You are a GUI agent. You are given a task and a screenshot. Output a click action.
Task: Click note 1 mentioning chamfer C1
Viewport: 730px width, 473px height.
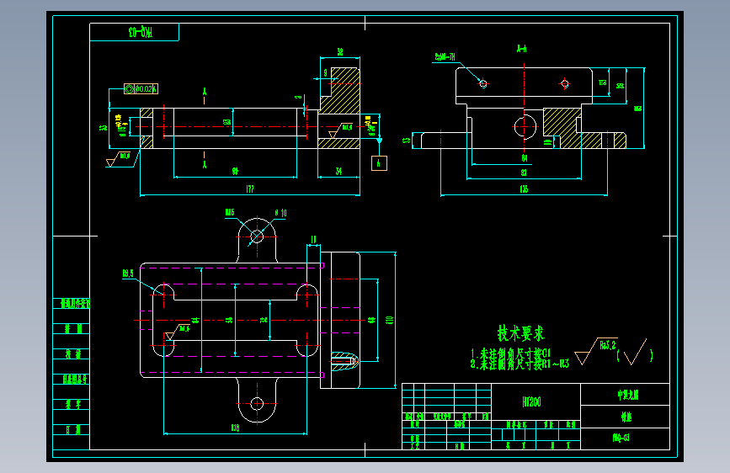point(511,353)
